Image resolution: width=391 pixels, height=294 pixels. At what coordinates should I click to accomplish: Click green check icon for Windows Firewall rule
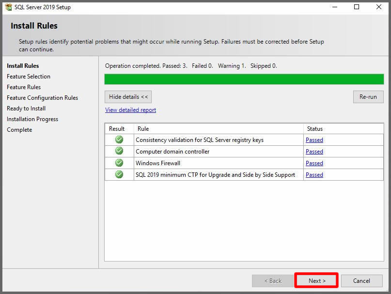pyautogui.click(x=119, y=163)
